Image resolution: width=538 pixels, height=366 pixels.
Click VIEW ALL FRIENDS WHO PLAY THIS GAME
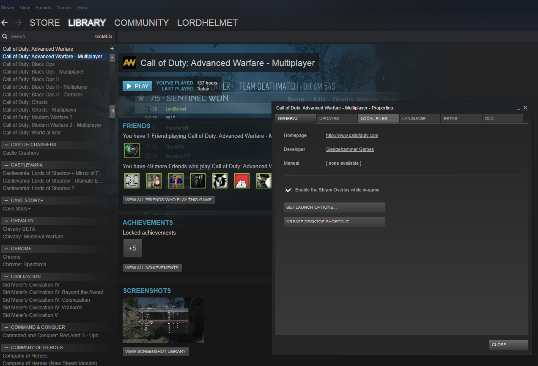(169, 200)
